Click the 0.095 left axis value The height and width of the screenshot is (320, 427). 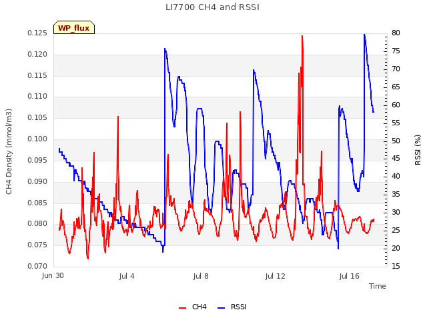(x=37, y=160)
